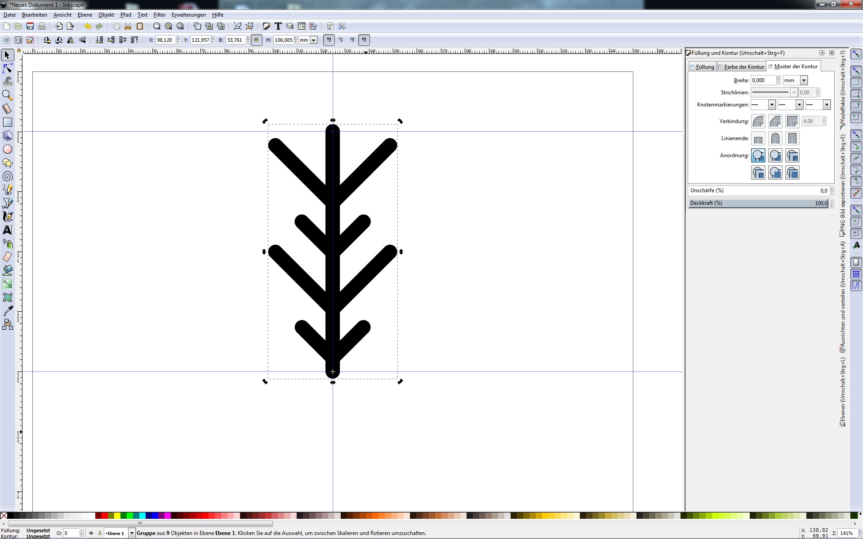Open the Pfad menu

125,15
